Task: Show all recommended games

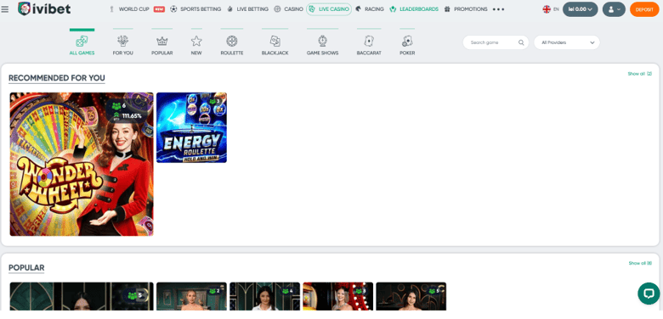Action: click(640, 74)
